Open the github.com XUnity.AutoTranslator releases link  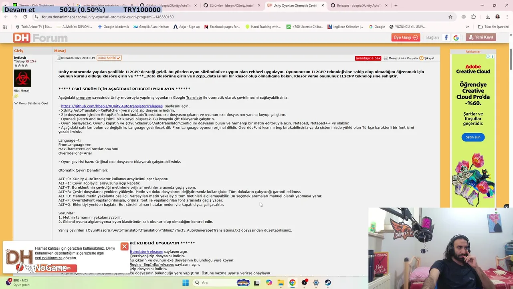[x=112, y=106]
